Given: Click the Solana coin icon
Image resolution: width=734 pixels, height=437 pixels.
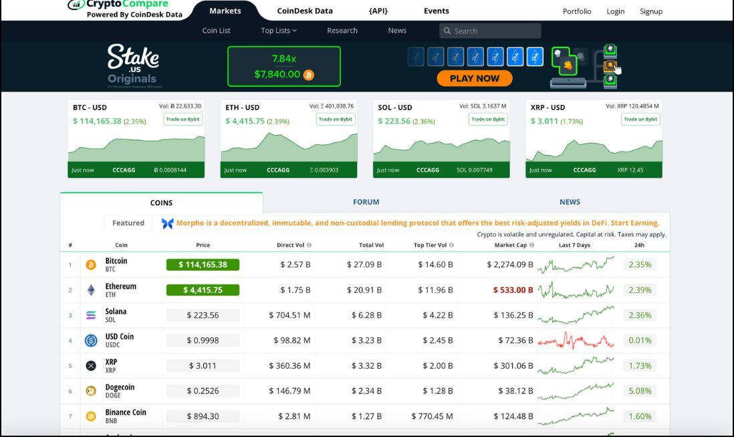Looking at the screenshot, I should [91, 315].
